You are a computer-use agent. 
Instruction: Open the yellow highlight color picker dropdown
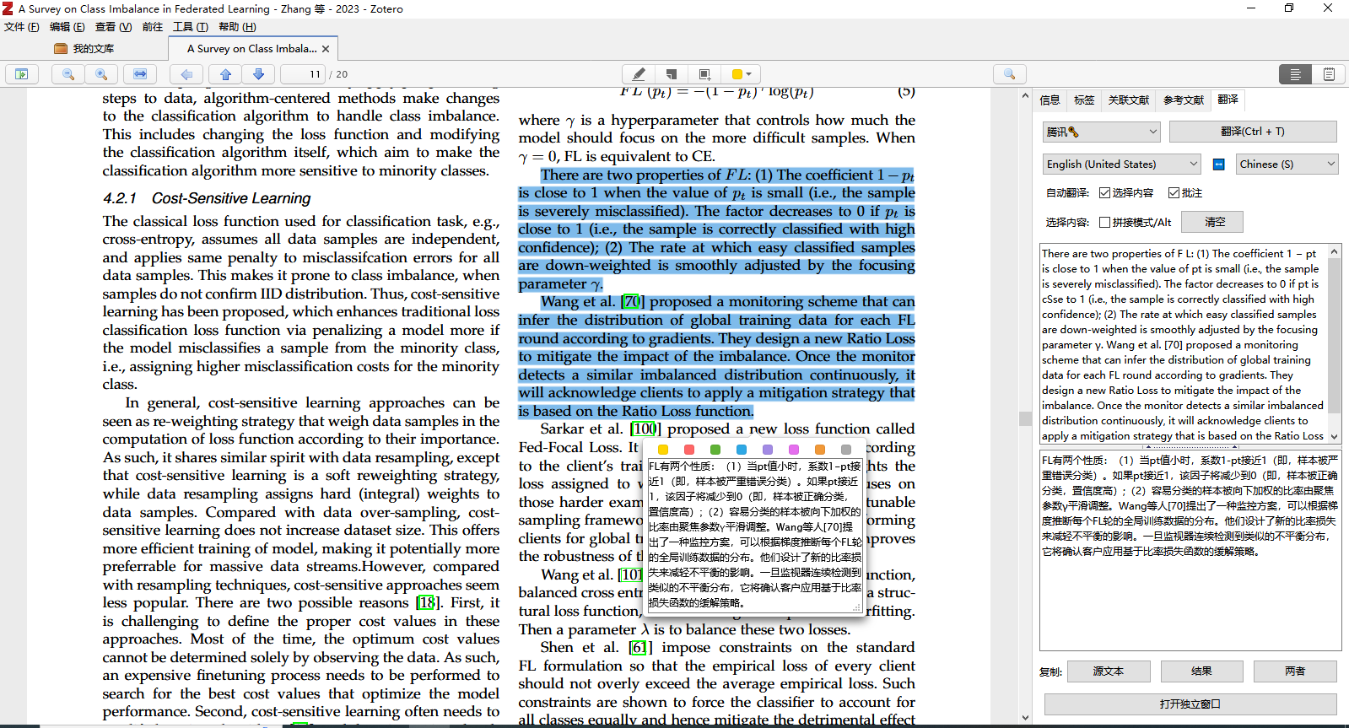point(742,74)
